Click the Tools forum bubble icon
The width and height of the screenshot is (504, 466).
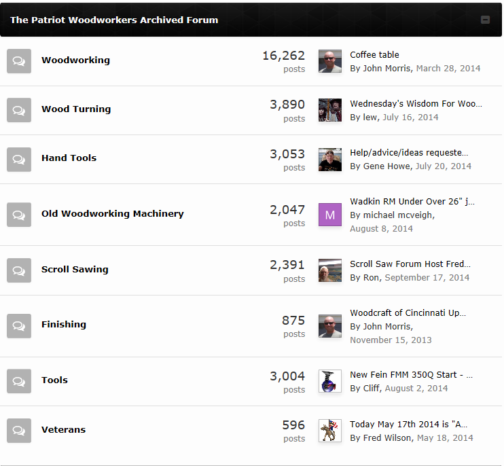19,381
